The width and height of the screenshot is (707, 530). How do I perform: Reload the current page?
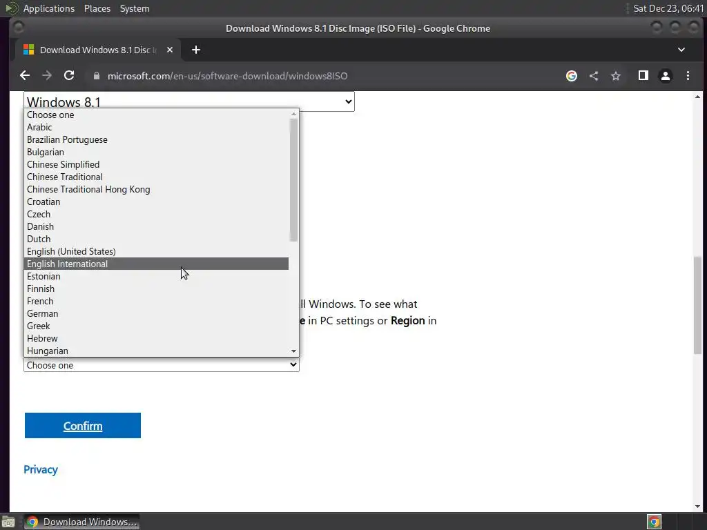pyautogui.click(x=69, y=76)
